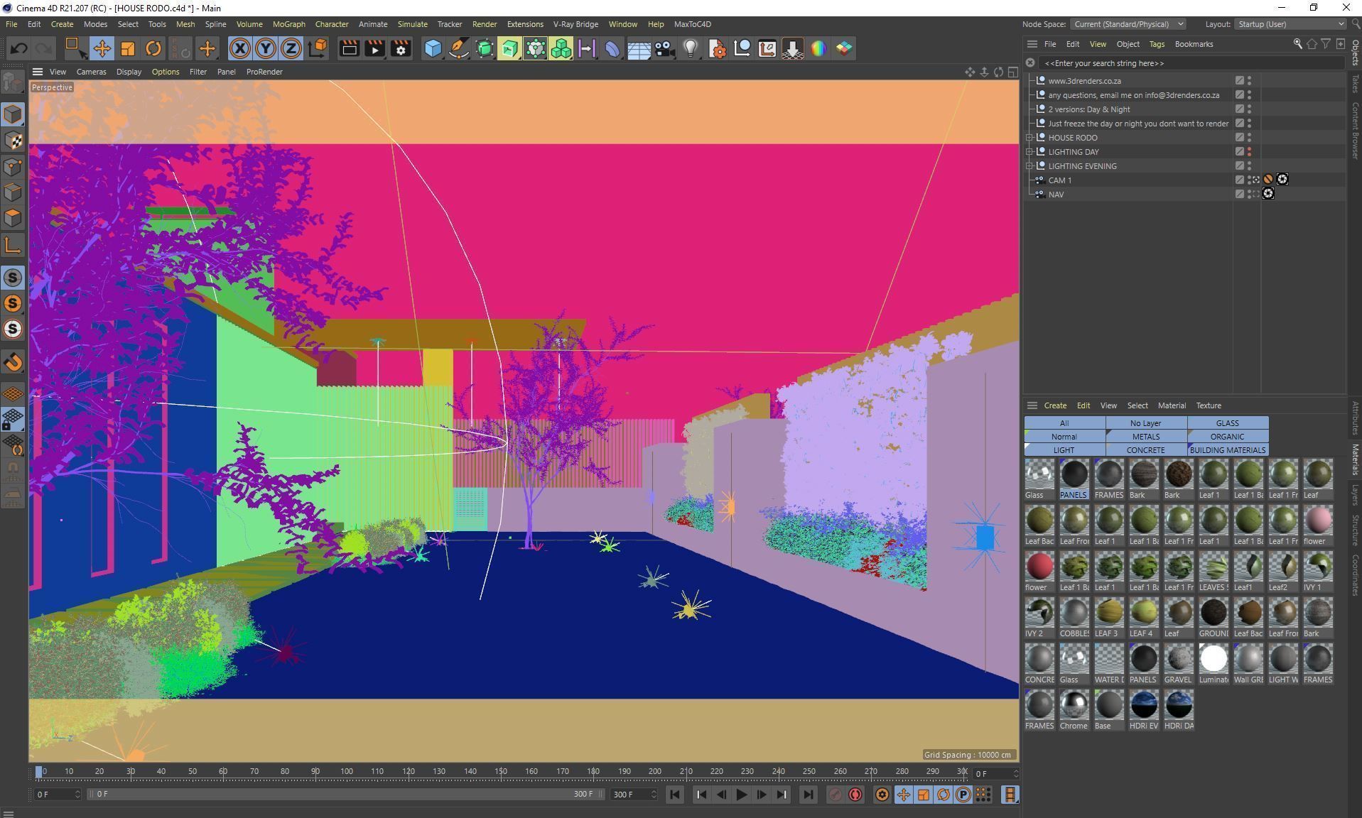The height and width of the screenshot is (818, 1362).
Task: Expand the HOUSE RODO object group
Action: (x=1029, y=138)
